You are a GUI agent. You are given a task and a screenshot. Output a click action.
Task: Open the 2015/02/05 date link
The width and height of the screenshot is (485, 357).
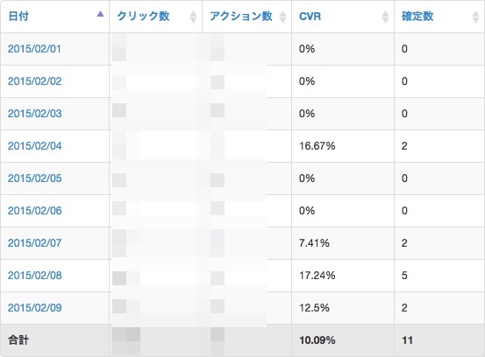(35, 178)
